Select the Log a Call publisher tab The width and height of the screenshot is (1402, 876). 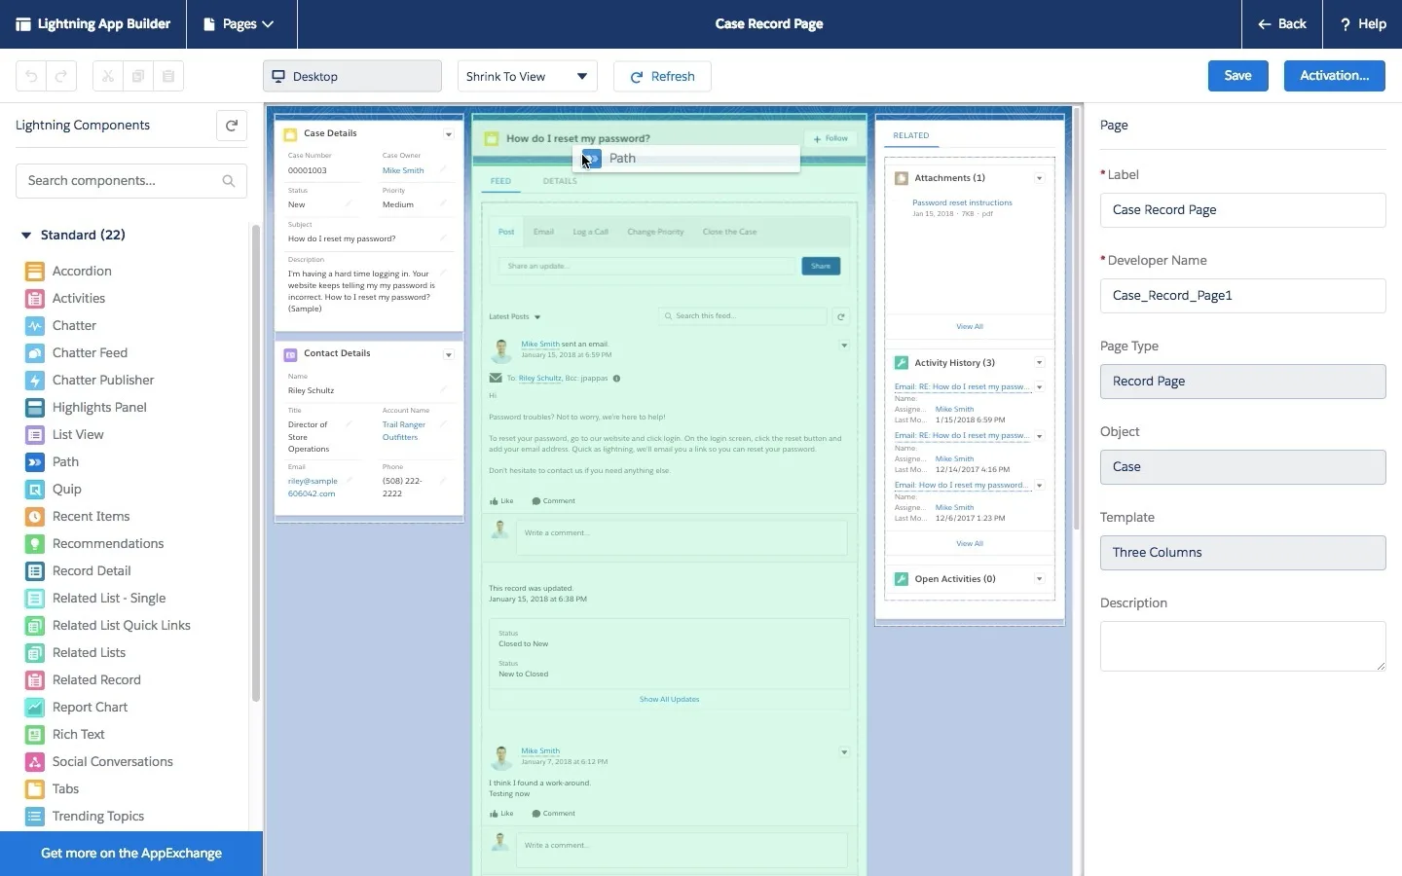tap(590, 232)
